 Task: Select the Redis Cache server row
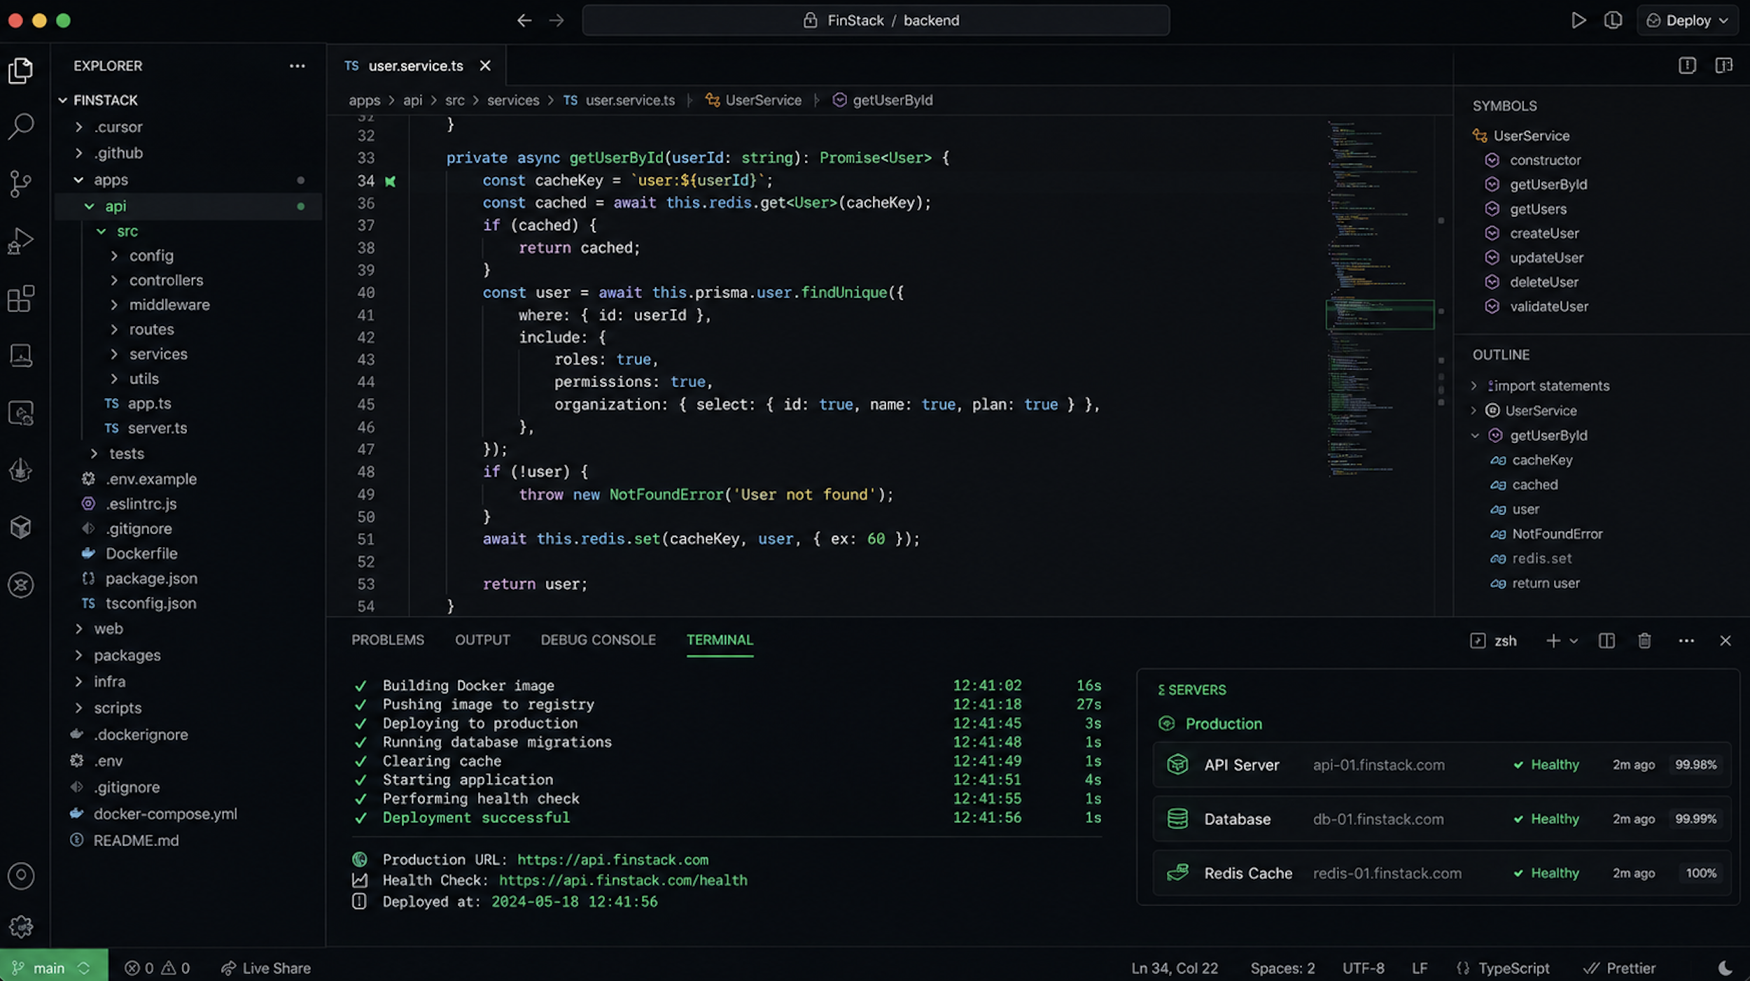click(1441, 873)
